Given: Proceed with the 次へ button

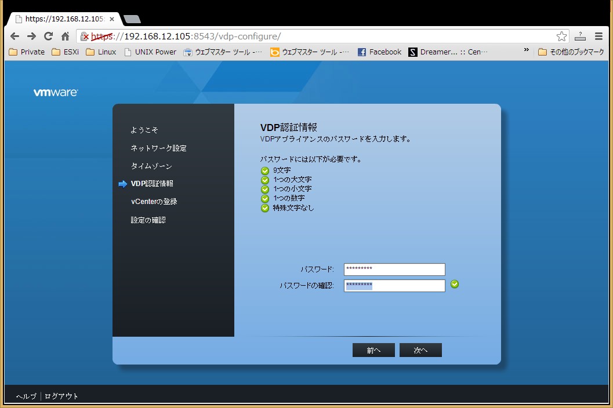Looking at the screenshot, I should click(x=420, y=350).
